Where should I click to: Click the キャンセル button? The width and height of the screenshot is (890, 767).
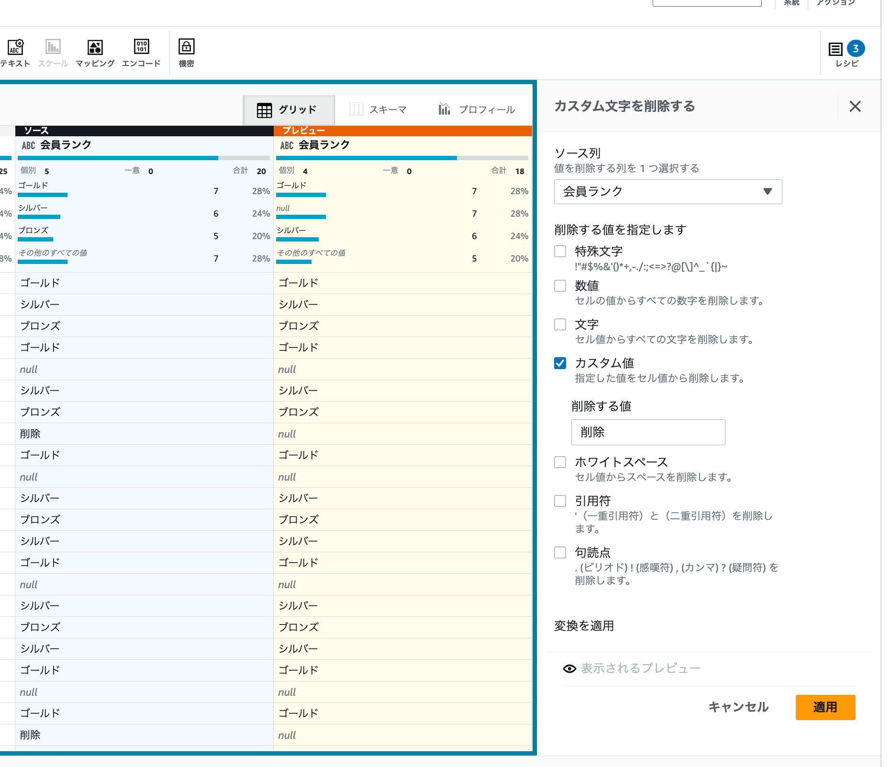click(738, 707)
